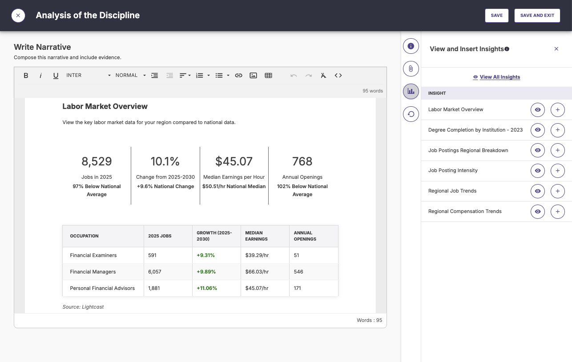The height and width of the screenshot is (362, 572).
Task: Expand the text alignment dropdown
Action: [185, 76]
